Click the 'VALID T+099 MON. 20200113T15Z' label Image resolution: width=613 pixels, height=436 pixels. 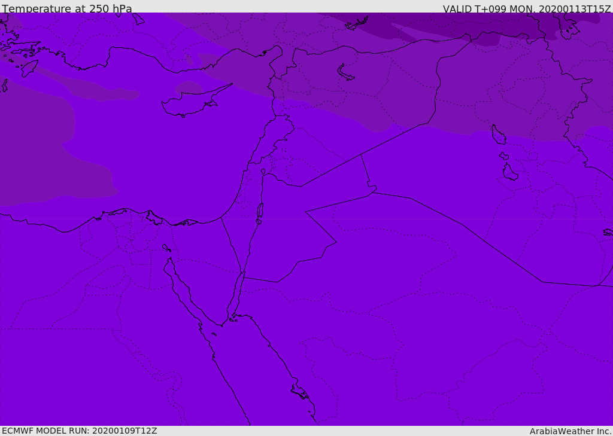527,8
